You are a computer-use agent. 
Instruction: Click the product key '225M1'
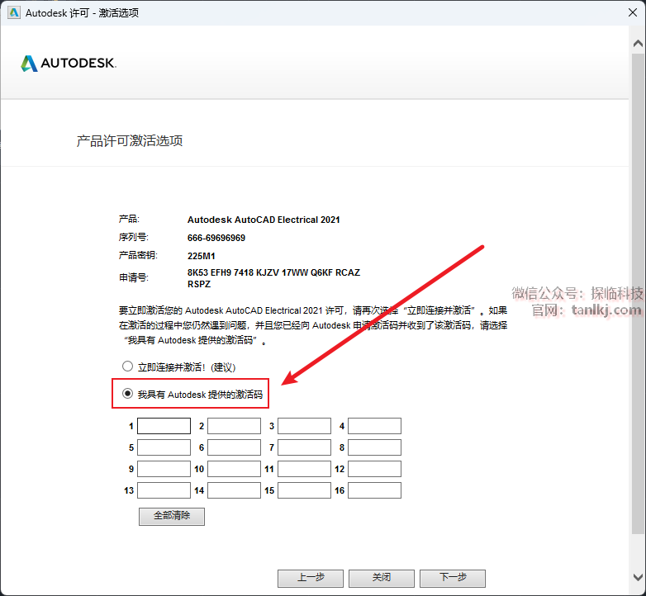point(201,256)
